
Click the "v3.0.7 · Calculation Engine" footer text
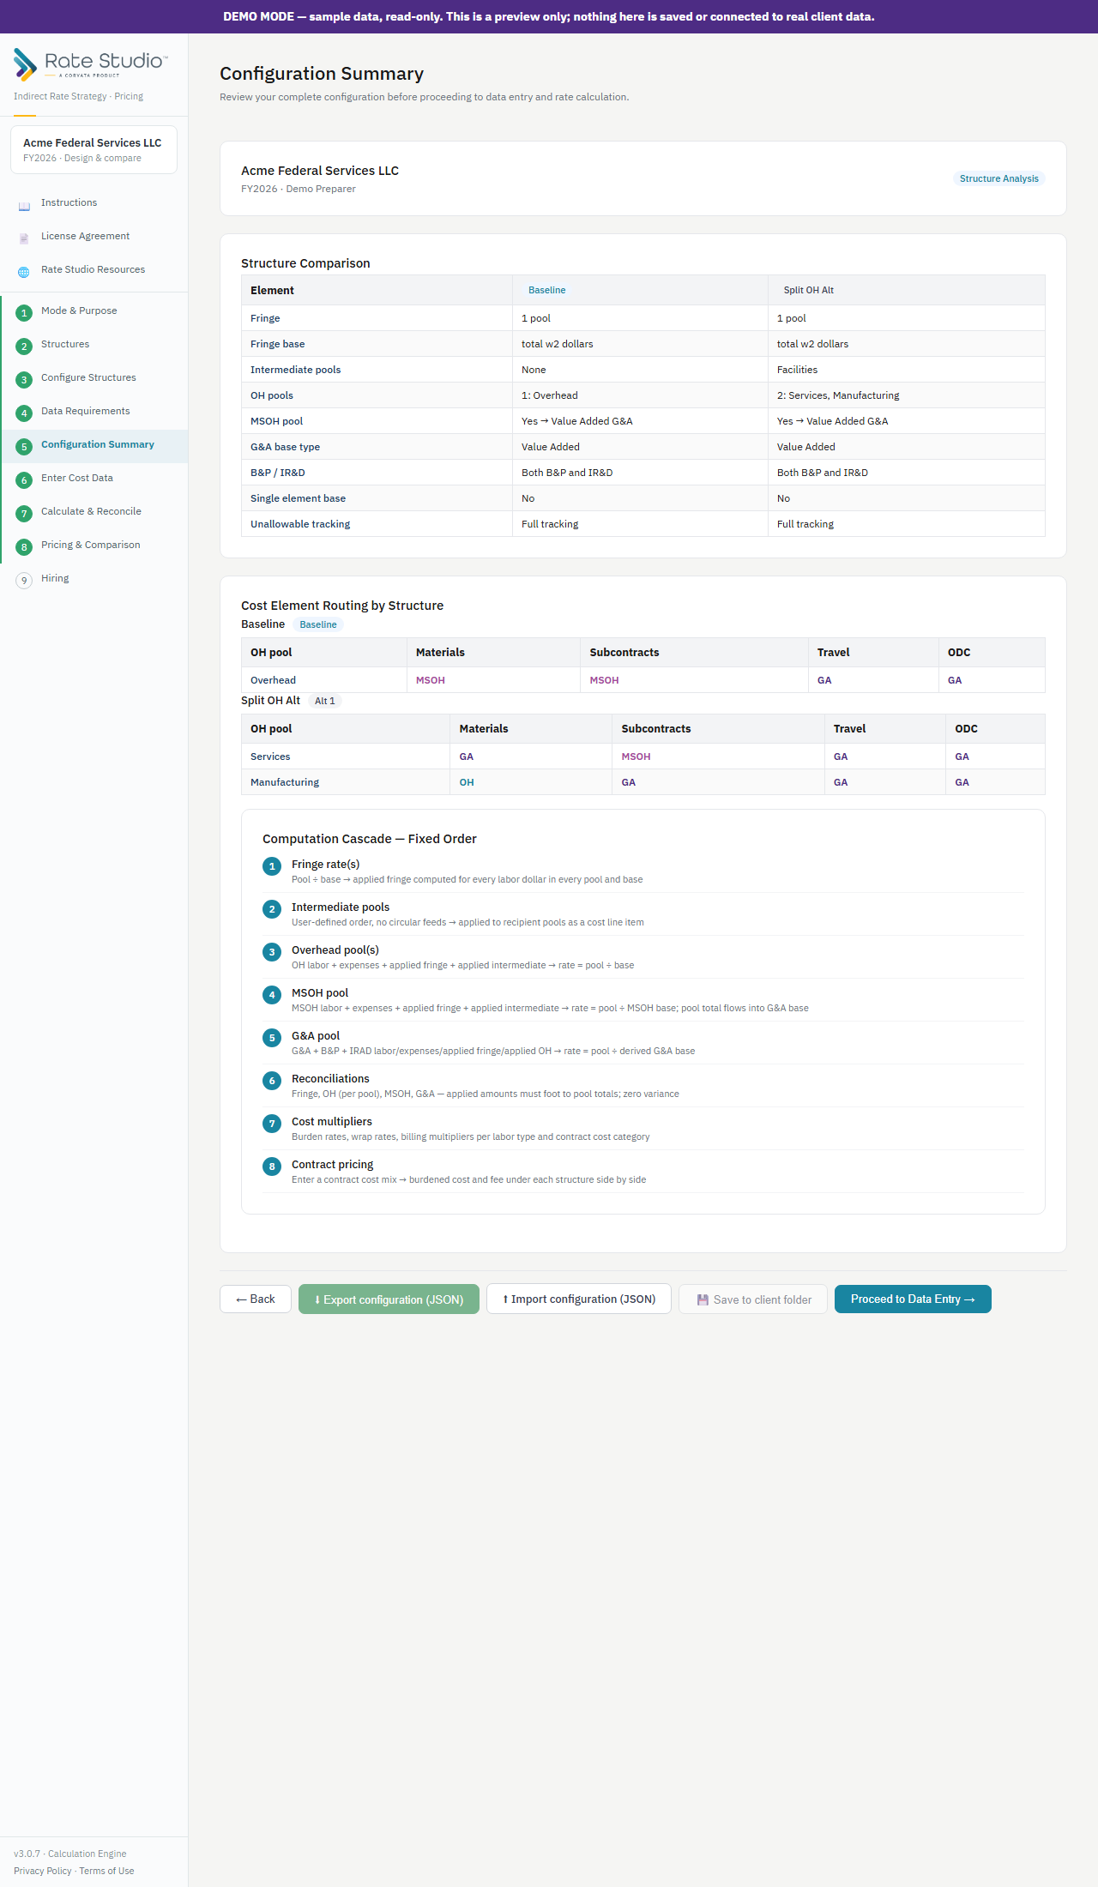[x=70, y=1854]
